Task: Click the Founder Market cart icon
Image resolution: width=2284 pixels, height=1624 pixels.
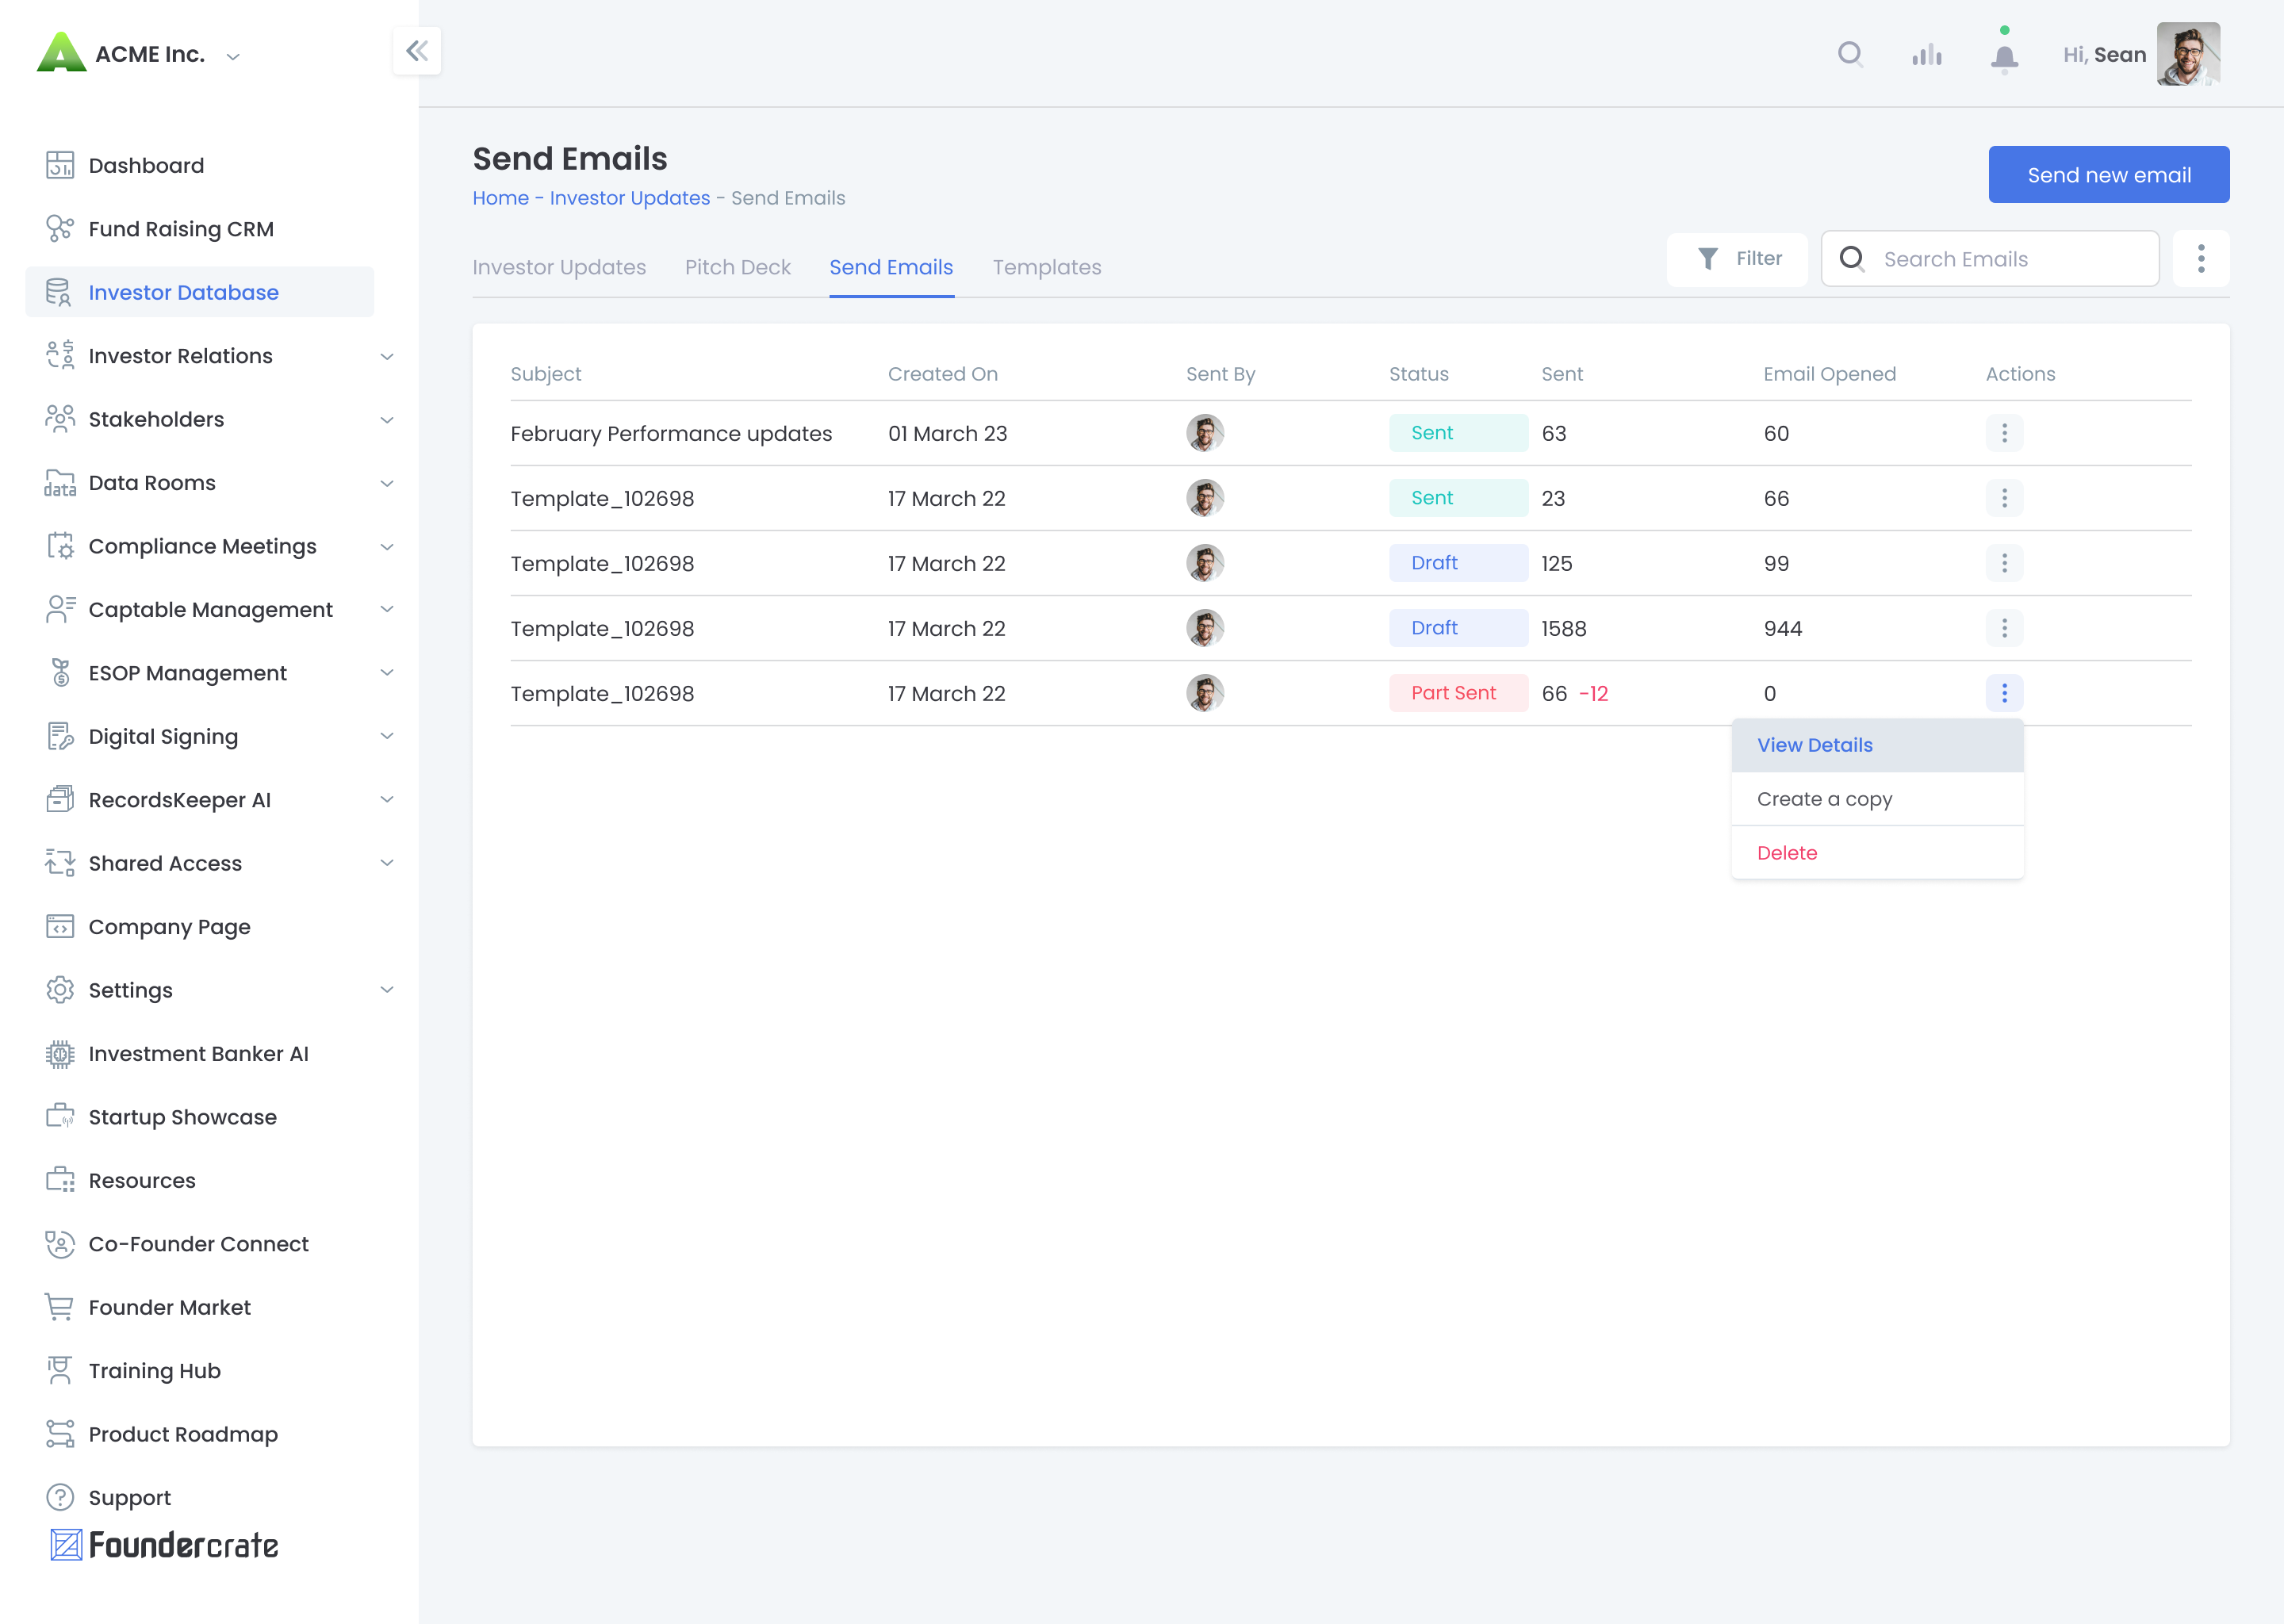Action: tap(60, 1308)
